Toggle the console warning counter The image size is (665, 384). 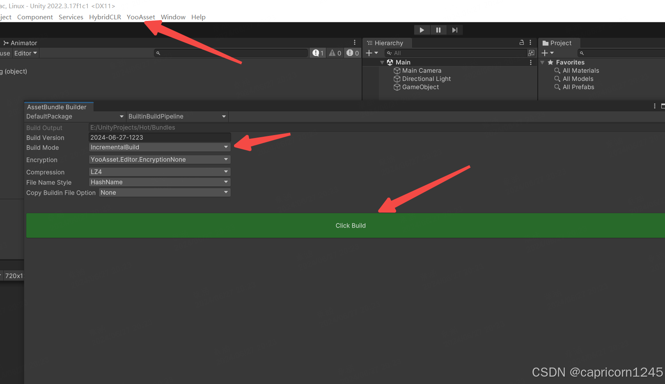click(335, 53)
